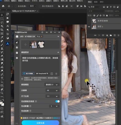Toggle lock transparent pixels

coord(94,15)
